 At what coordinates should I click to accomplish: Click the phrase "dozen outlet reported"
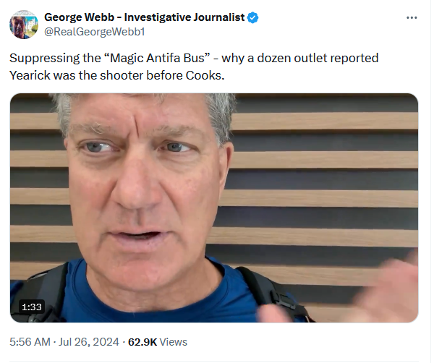pyautogui.click(x=318, y=59)
